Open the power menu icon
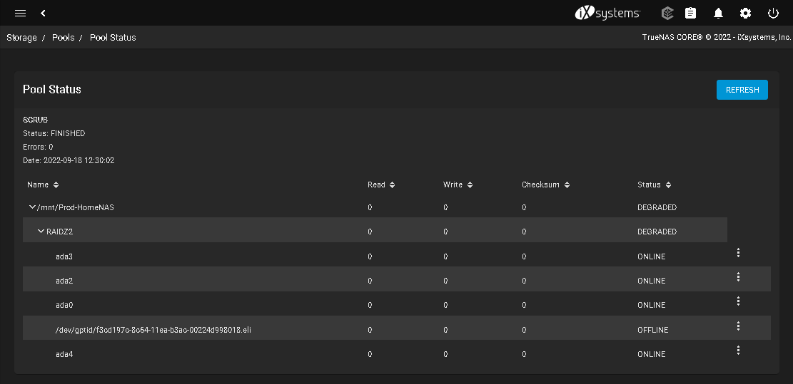The height and width of the screenshot is (384, 793). 773,13
